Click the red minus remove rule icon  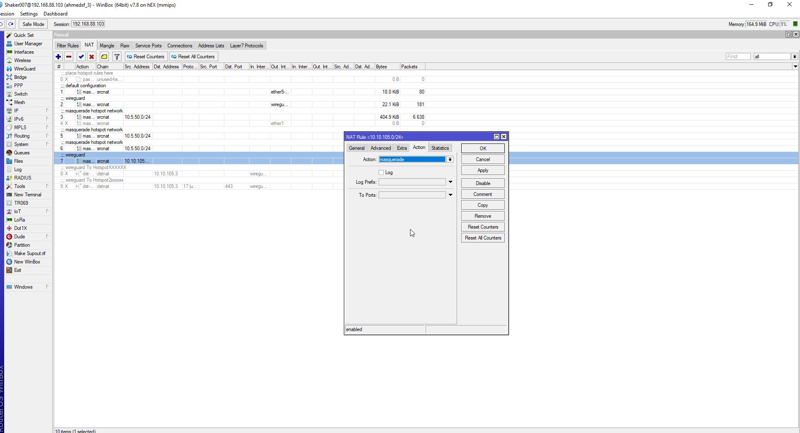click(69, 57)
